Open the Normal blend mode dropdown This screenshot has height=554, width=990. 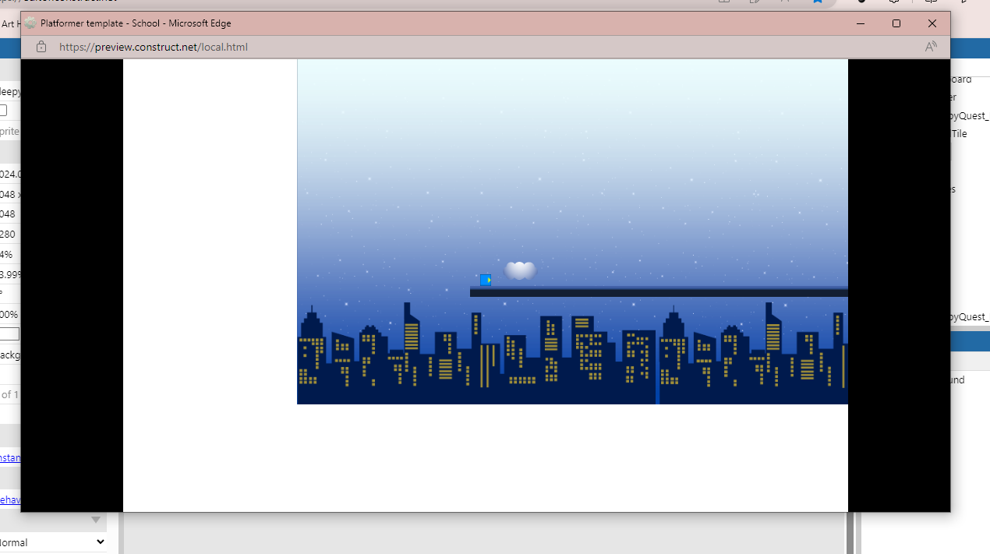[53, 542]
